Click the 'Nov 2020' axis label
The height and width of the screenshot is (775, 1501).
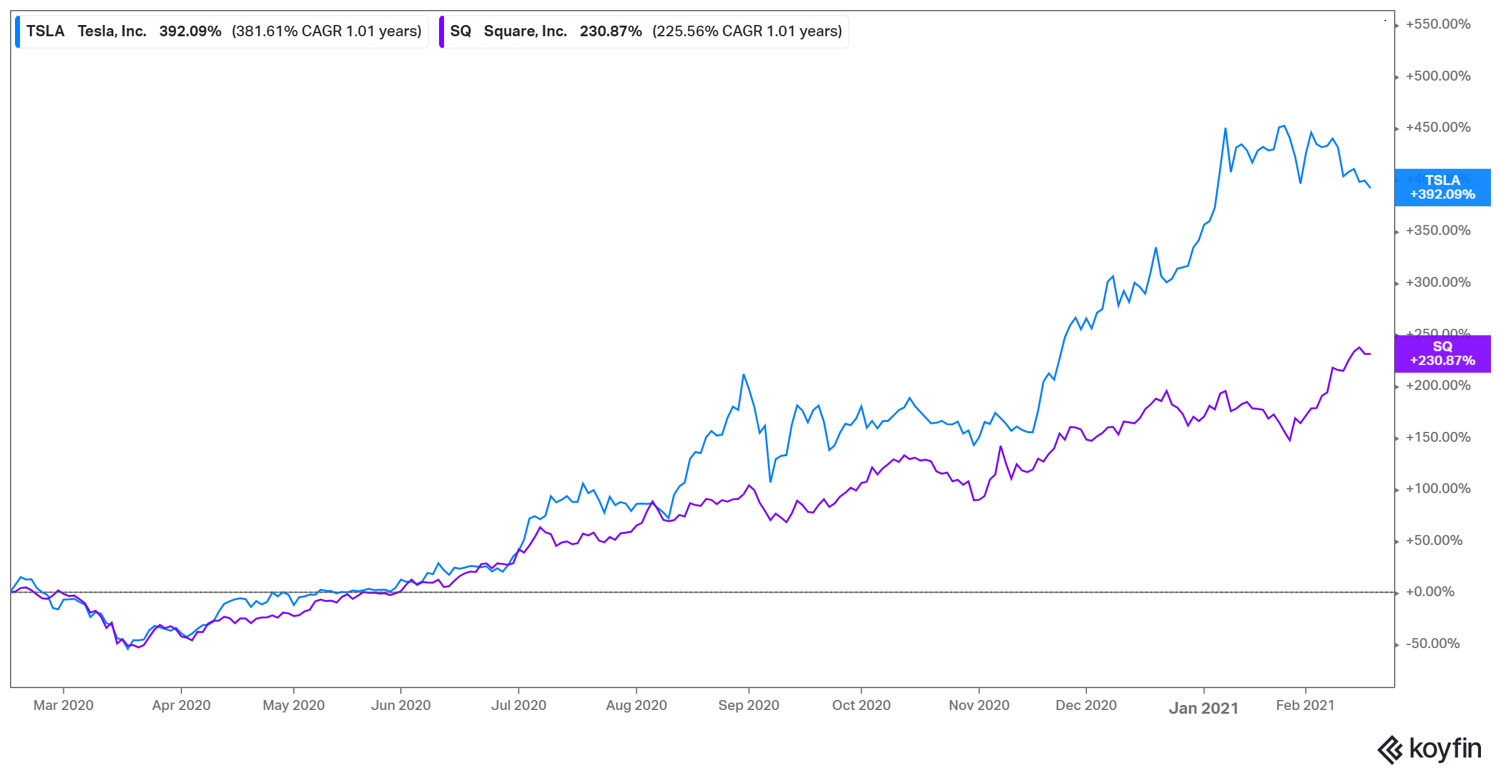979,705
